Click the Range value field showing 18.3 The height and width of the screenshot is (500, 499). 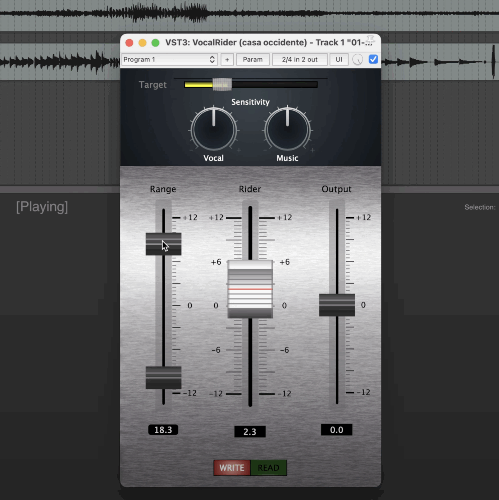click(163, 430)
